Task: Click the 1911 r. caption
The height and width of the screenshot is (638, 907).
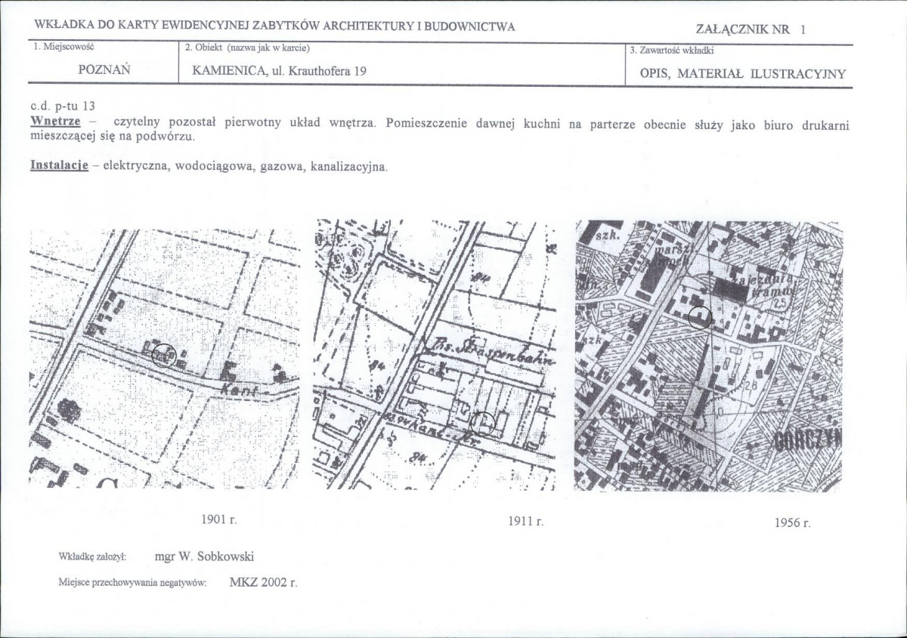Action: coord(526,522)
